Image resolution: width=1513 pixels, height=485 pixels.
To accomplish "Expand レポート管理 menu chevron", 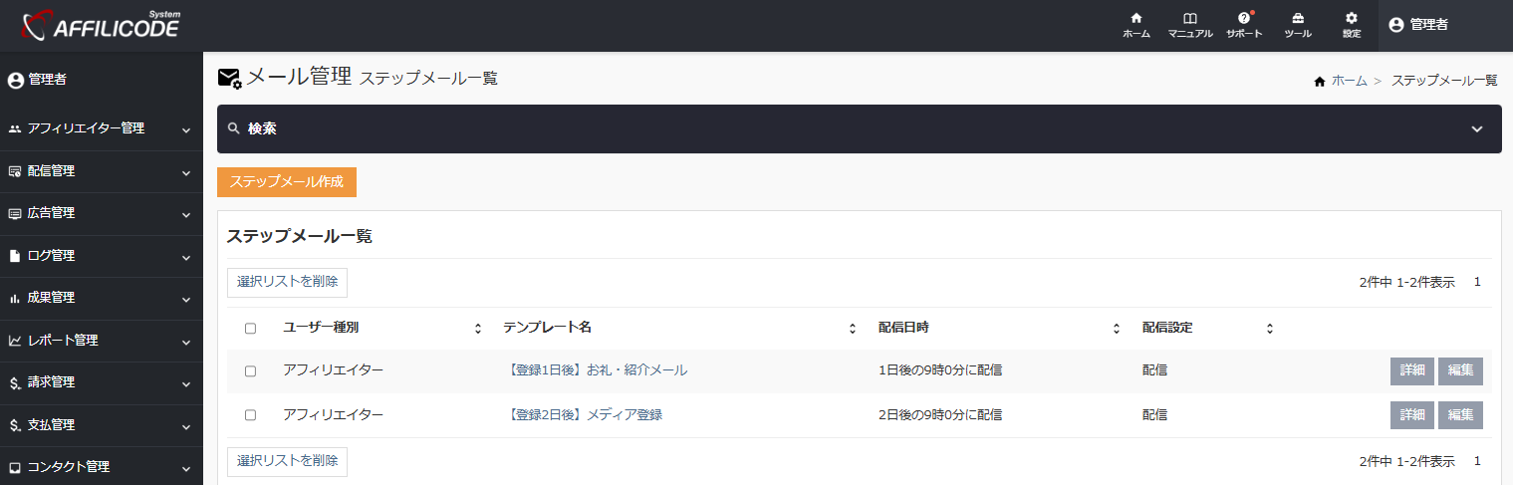I will point(186,342).
